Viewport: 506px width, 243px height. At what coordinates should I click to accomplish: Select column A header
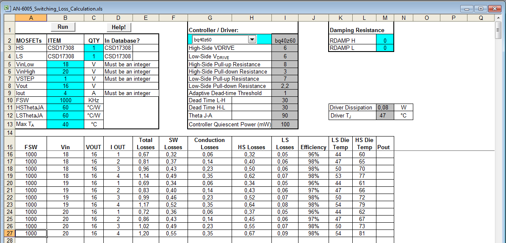pyautogui.click(x=31, y=18)
